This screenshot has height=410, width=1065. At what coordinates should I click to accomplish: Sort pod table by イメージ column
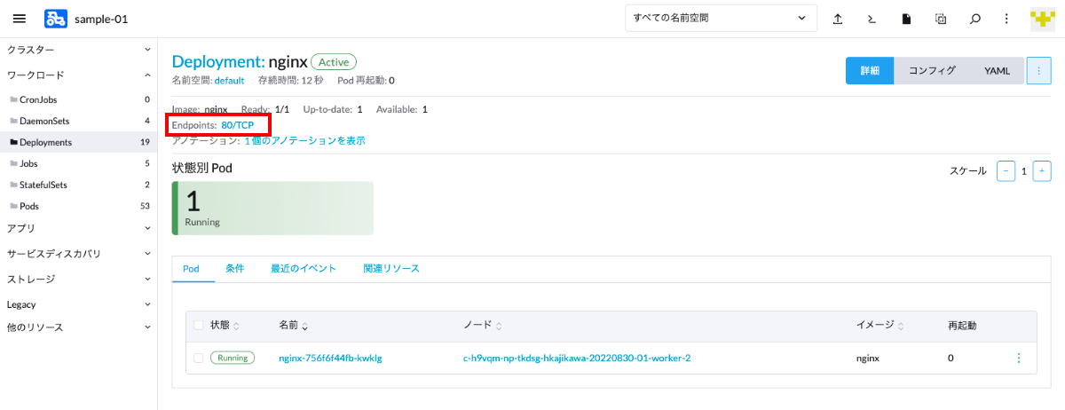881,326
